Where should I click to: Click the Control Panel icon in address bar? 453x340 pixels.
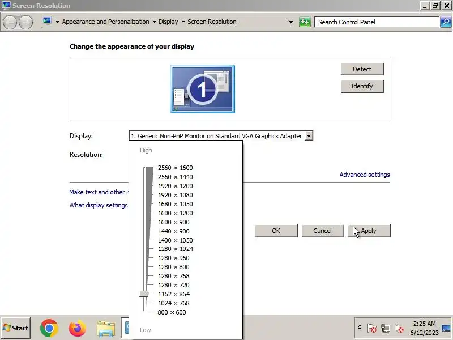pos(47,22)
